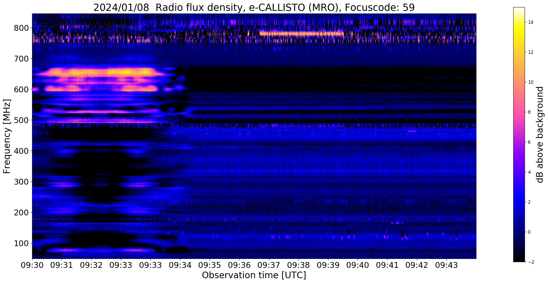Click the 09:41 time tick label

pyautogui.click(x=388, y=265)
